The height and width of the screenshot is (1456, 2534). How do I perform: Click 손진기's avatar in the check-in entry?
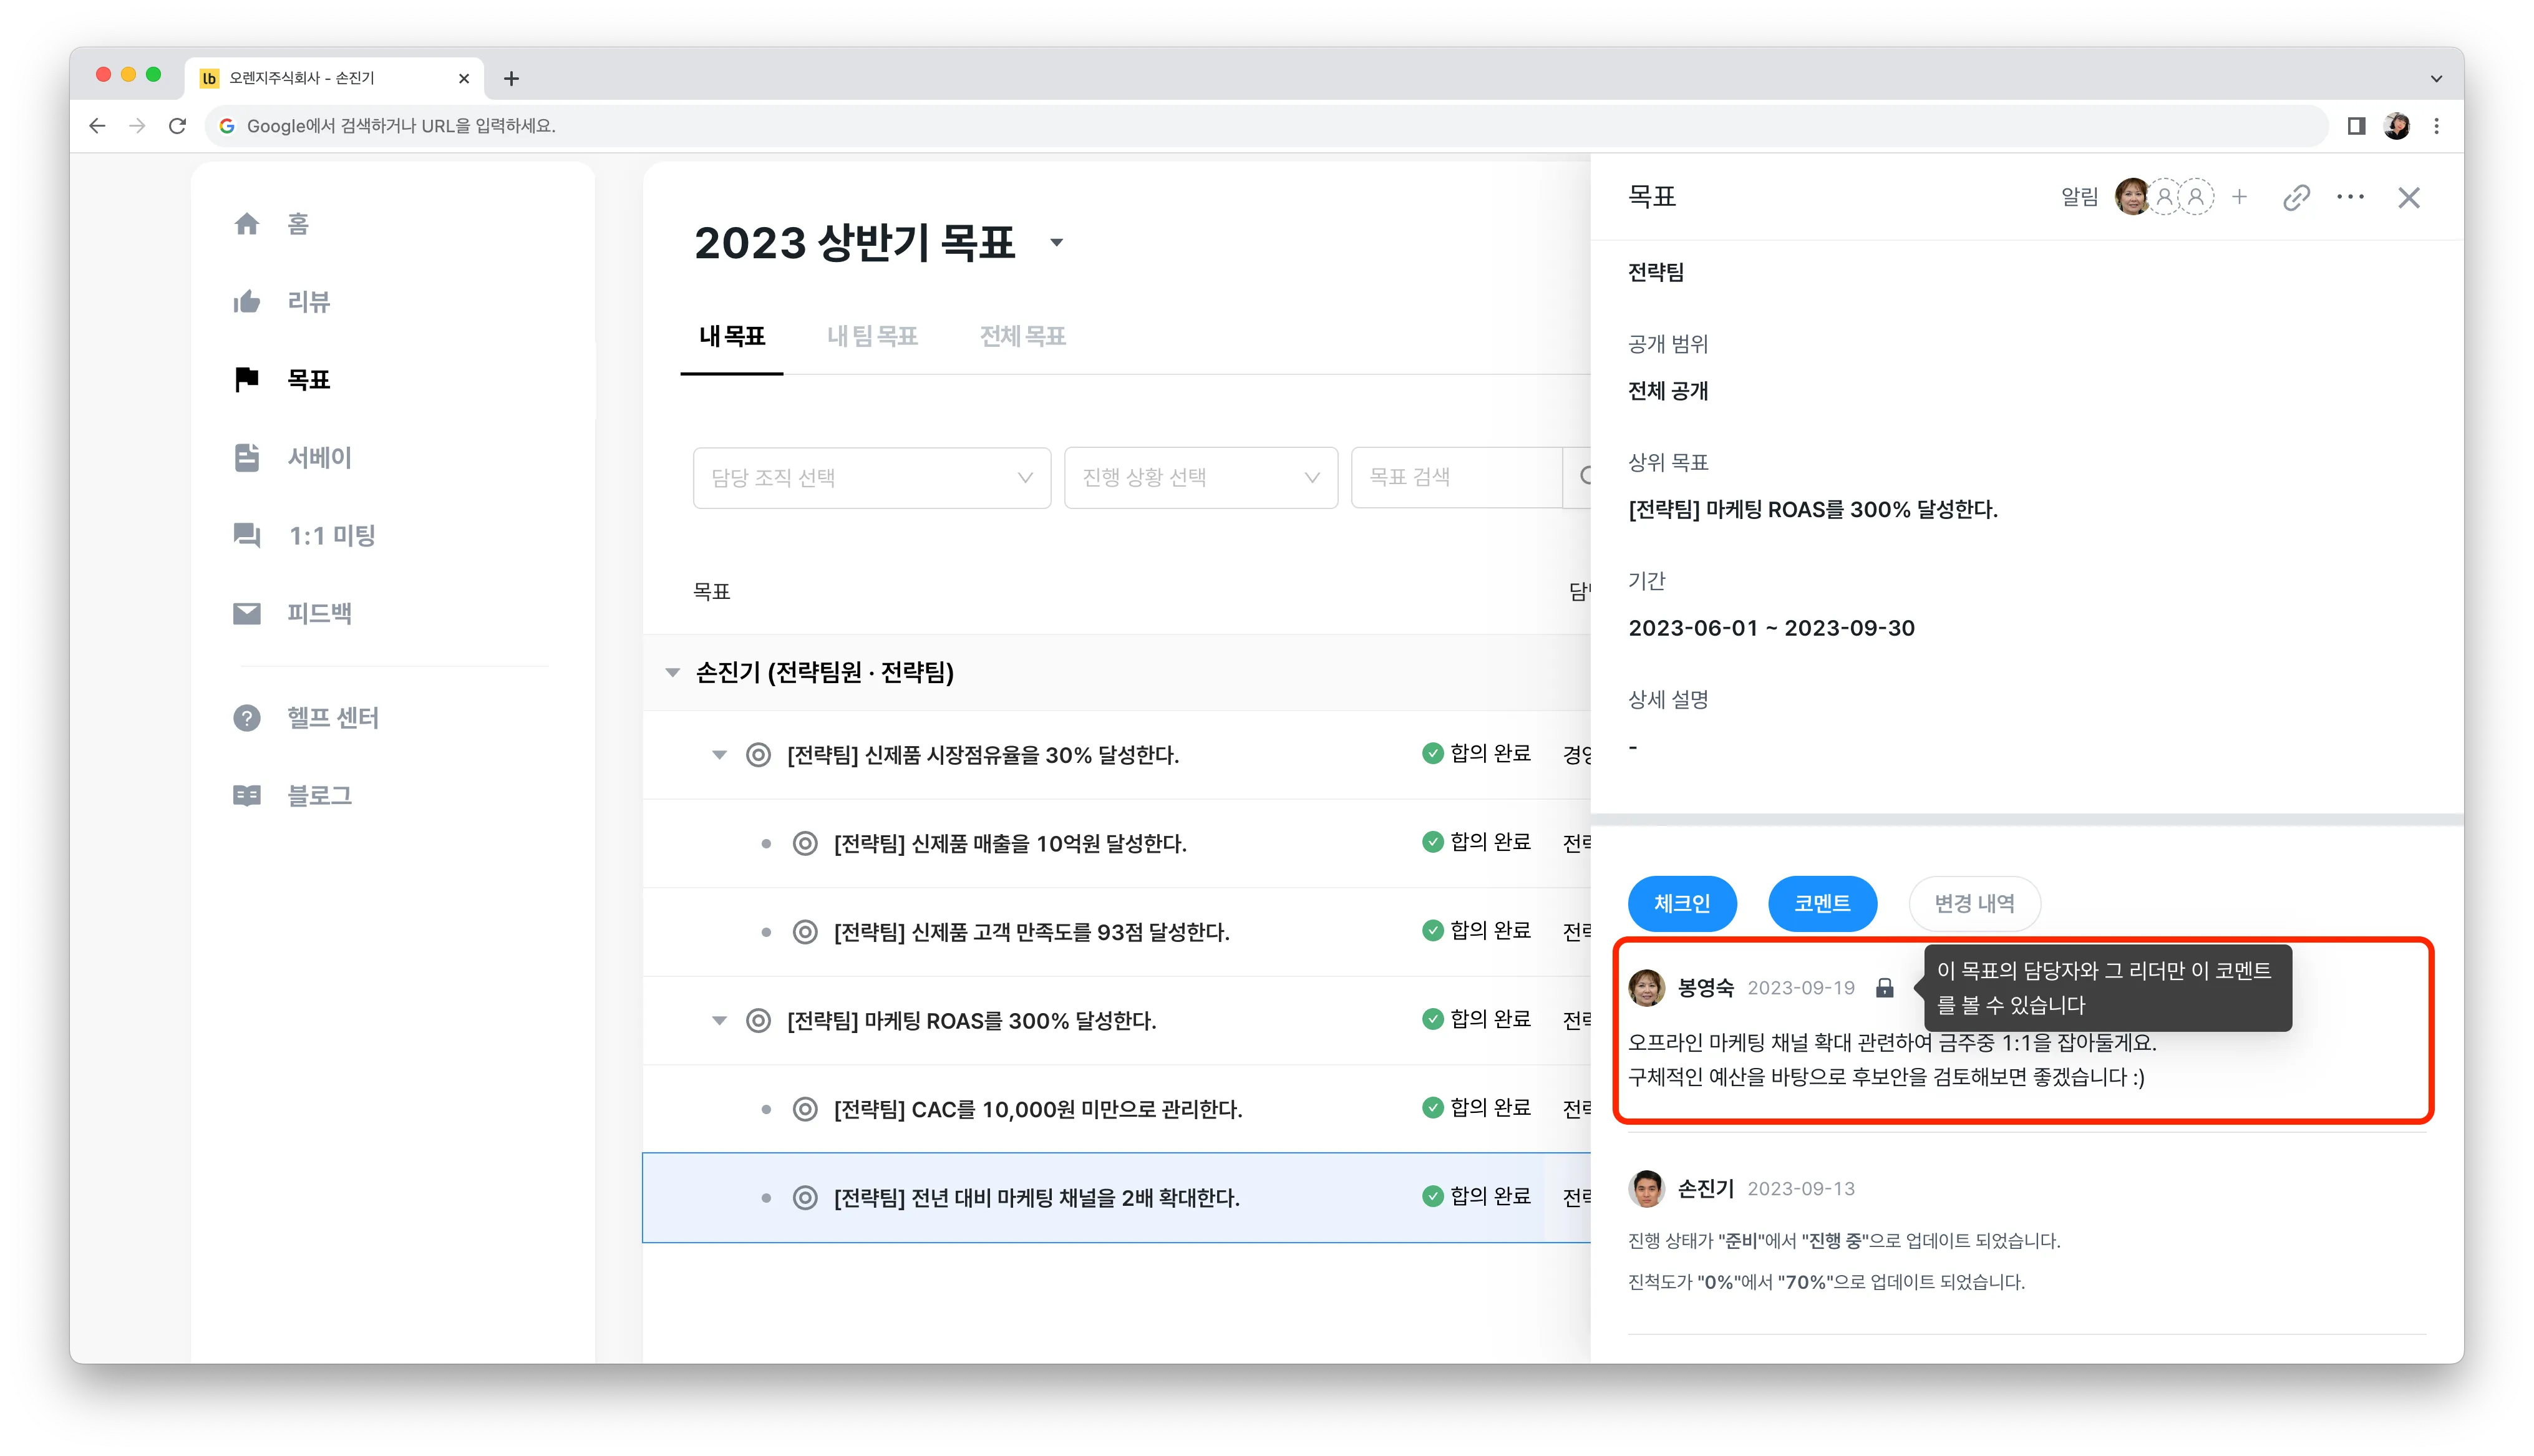coord(1646,1189)
